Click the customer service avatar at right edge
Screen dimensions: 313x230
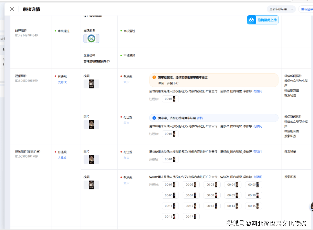(311, 206)
